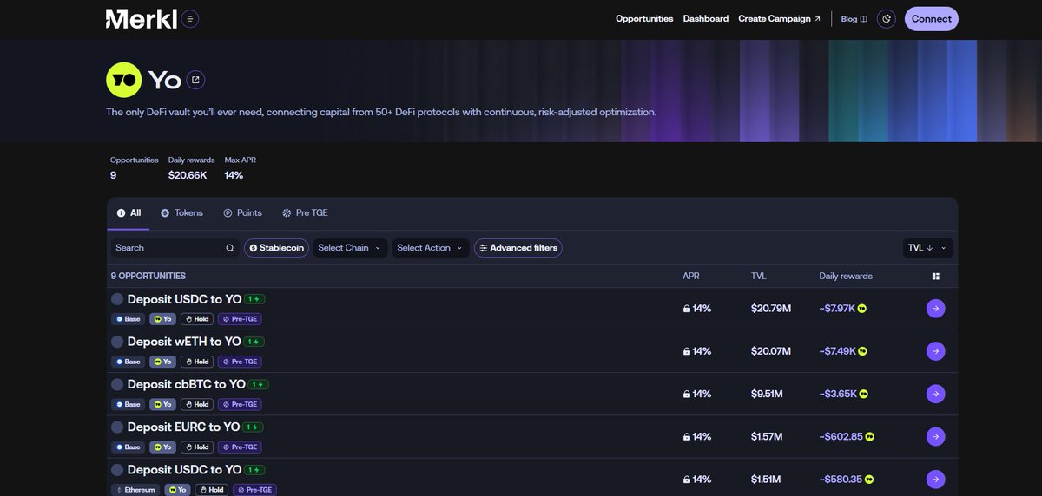This screenshot has width=1042, height=496.
Task: Click YO token icon next to ~$7.49K
Action: [x=862, y=351]
